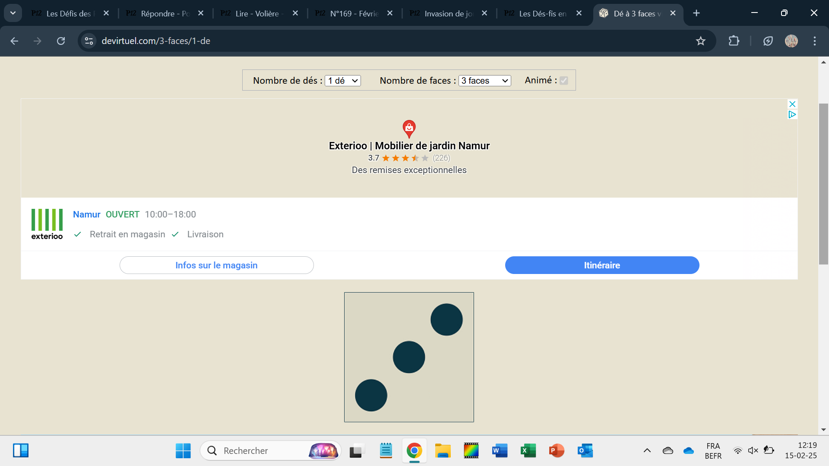Open the Nombre de faces dropdown

pos(484,81)
